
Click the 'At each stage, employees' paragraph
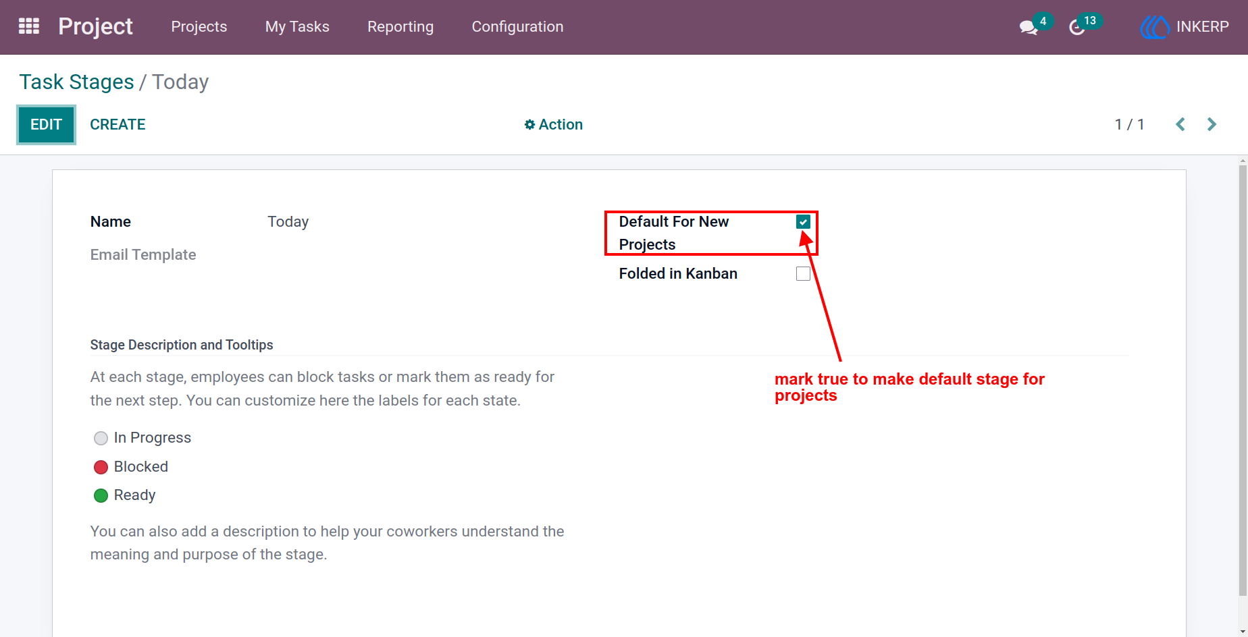click(322, 389)
